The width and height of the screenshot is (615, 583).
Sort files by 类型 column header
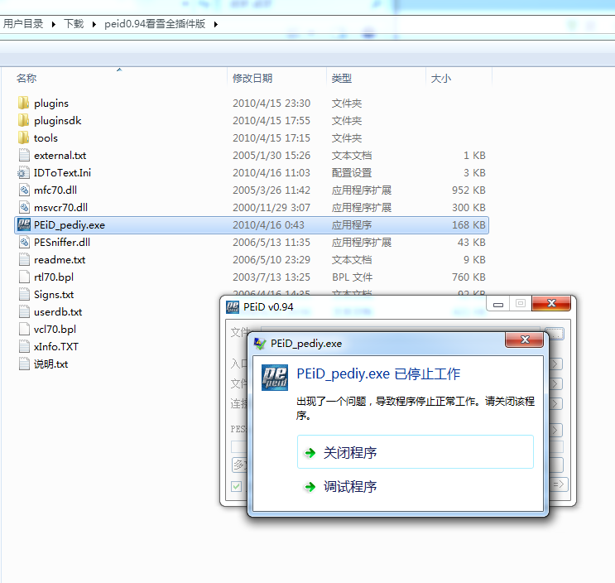pyautogui.click(x=341, y=78)
